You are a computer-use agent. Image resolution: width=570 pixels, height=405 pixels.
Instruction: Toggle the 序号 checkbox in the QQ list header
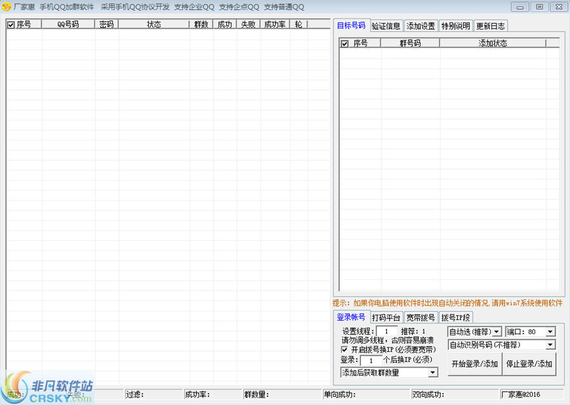coord(9,24)
